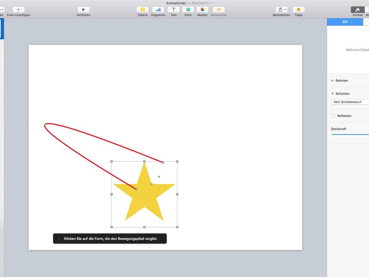Viewport: 369px width, 277px height.
Task: Click the star's bottom-left resize handle
Action: click(112, 227)
